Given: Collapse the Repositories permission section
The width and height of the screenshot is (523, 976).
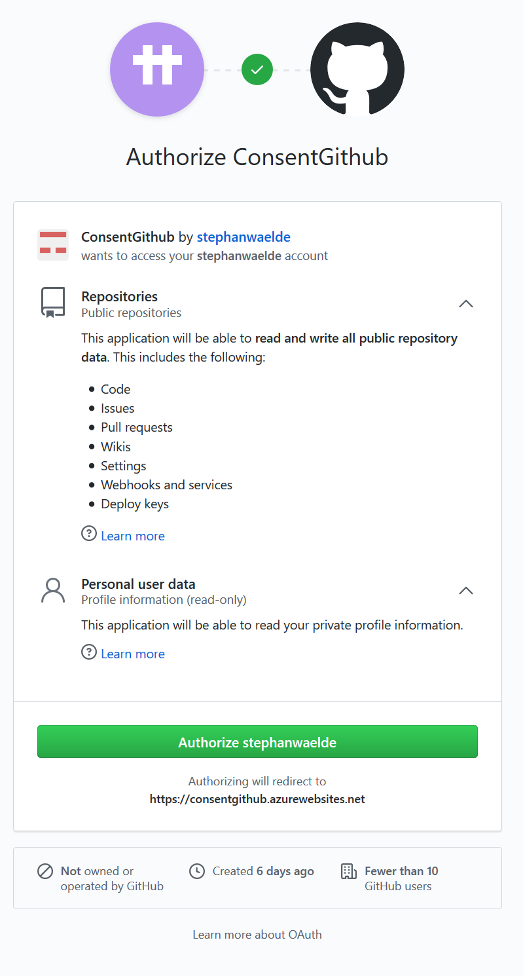Looking at the screenshot, I should pyautogui.click(x=465, y=303).
